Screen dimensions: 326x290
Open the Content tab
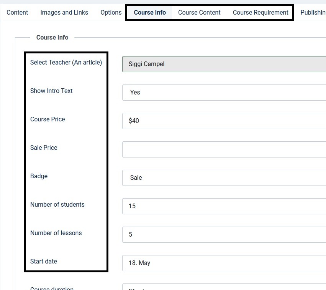click(17, 12)
